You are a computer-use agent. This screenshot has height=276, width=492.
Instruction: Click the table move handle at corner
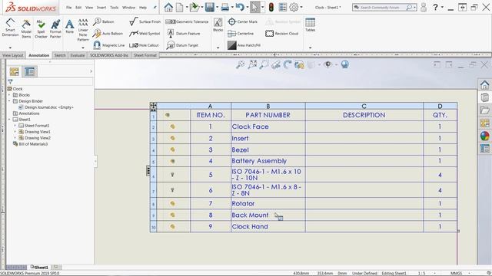coord(153,106)
